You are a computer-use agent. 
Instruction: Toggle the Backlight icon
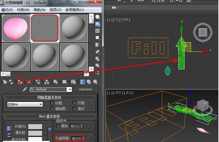(98, 24)
